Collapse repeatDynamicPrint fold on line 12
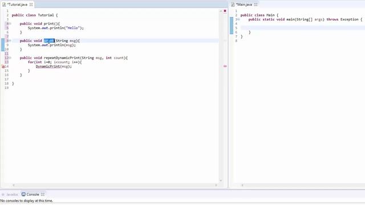The image size is (365, 205). (10, 58)
